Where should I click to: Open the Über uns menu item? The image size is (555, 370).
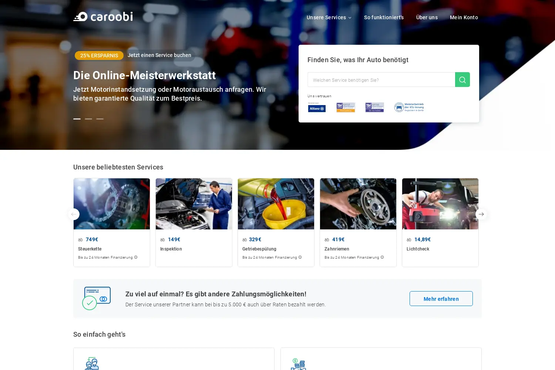click(427, 17)
